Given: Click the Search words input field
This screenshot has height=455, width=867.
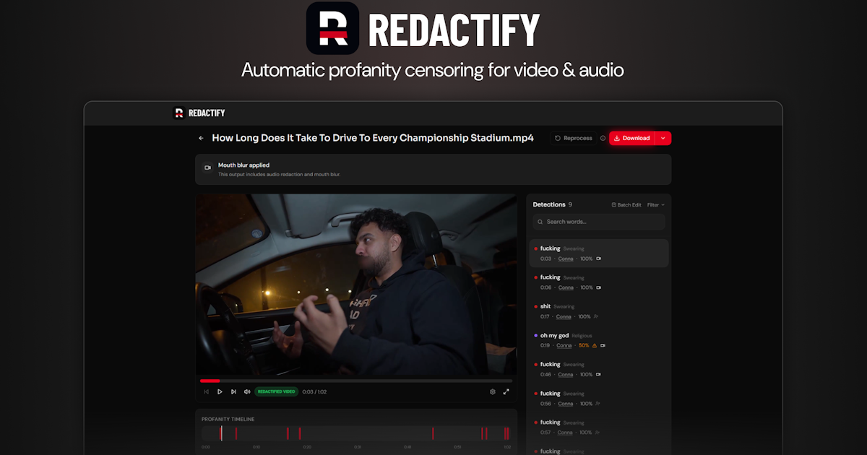Looking at the screenshot, I should click(x=599, y=222).
